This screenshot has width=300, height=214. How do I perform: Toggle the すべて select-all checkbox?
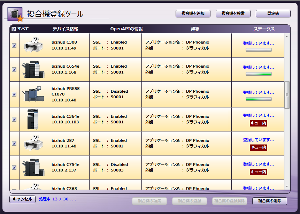14,29
